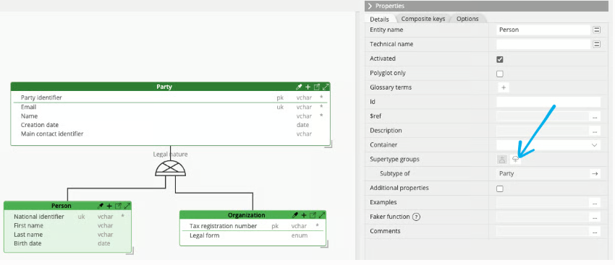This screenshot has height=265, width=615.
Task: Click the Entity name input field
Action: tap(543, 30)
